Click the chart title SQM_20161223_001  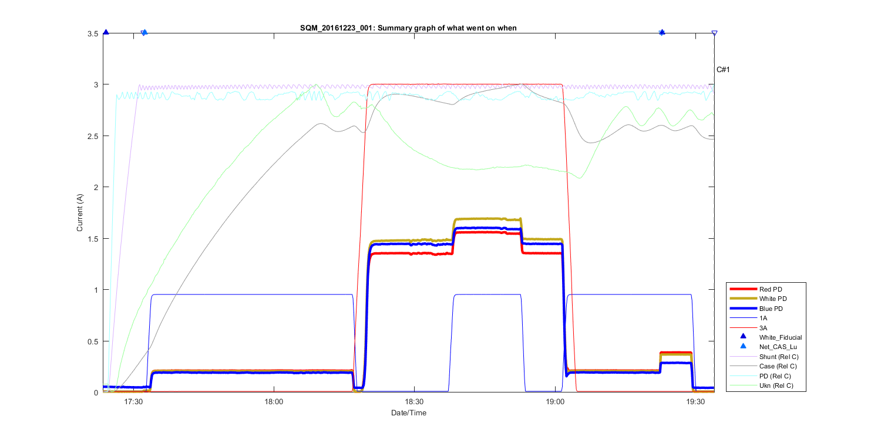click(408, 28)
